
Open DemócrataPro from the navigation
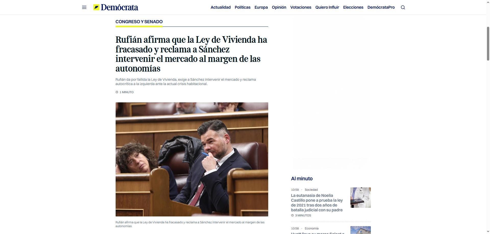(x=381, y=7)
